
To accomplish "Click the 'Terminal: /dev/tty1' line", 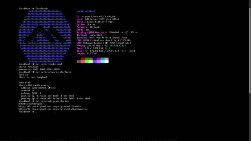I will (89, 35).
